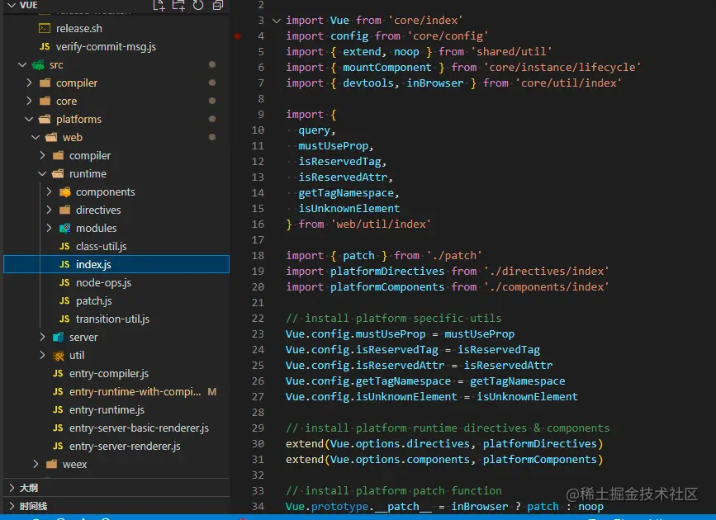Click inBrowser on line 34
The width and height of the screenshot is (716, 520).
tap(480, 507)
